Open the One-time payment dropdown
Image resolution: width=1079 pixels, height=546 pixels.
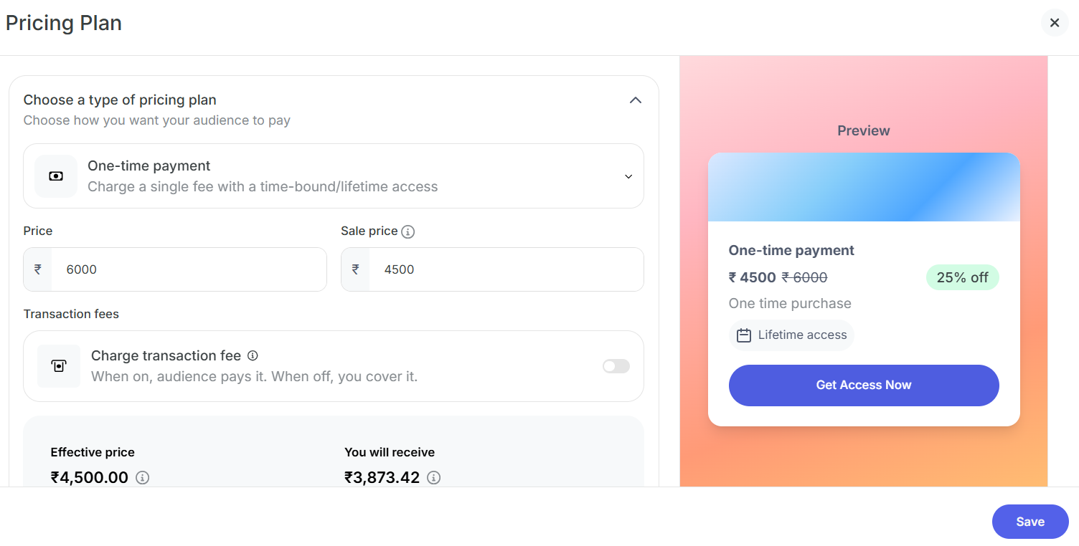334,176
